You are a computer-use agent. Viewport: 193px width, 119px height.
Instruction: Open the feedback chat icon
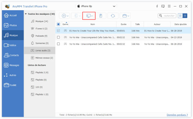tap(163, 6)
